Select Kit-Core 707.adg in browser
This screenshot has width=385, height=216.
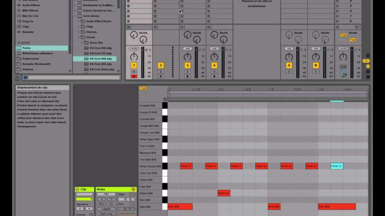coord(100,53)
